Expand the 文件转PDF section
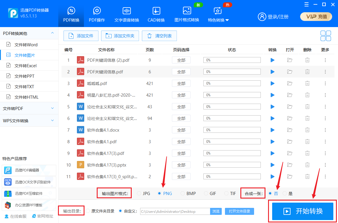The image size is (338, 223). (x=52, y=108)
